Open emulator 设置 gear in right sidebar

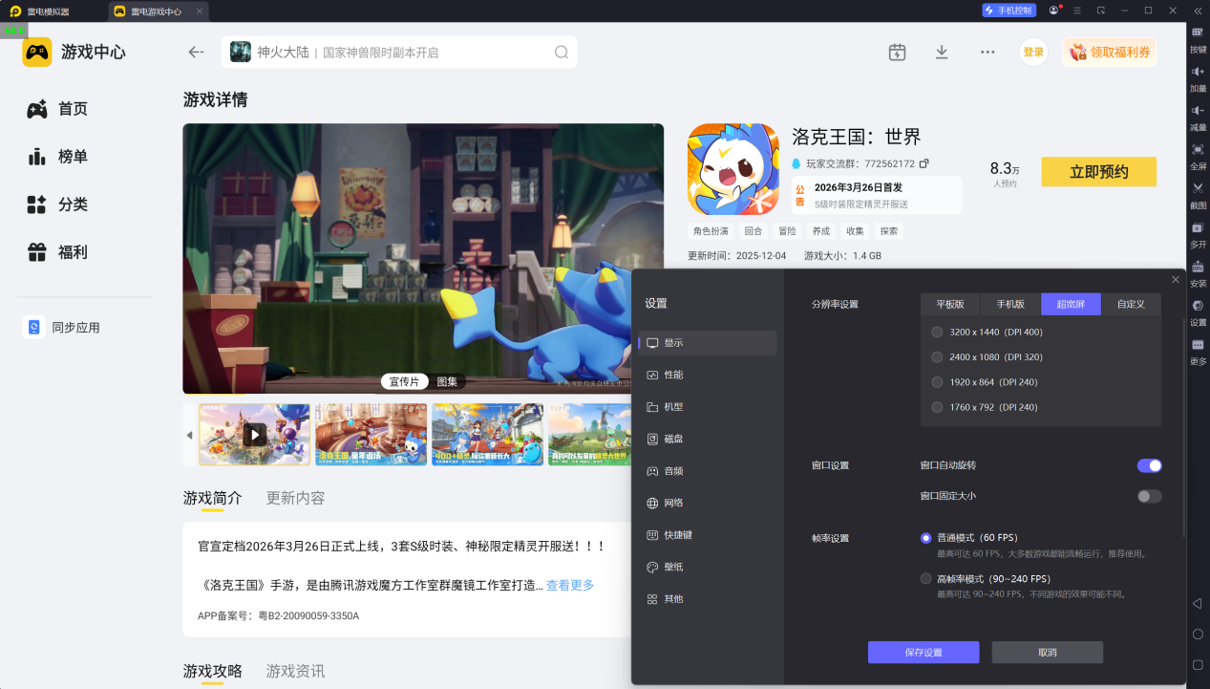(x=1198, y=312)
